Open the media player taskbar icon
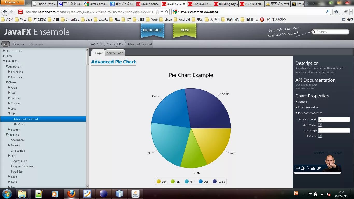 pos(55,194)
